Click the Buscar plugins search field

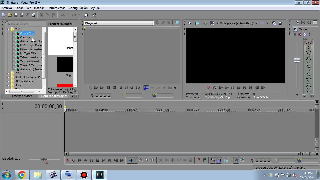click(25, 23)
